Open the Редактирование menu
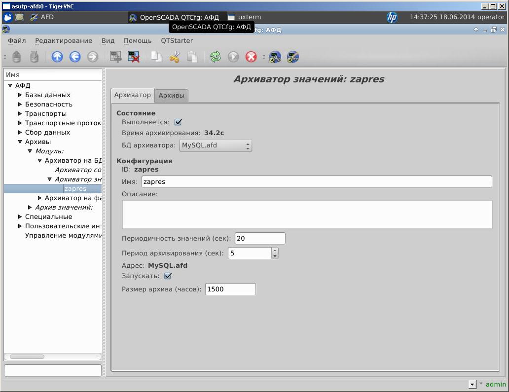This screenshot has width=509, height=392. [64, 40]
